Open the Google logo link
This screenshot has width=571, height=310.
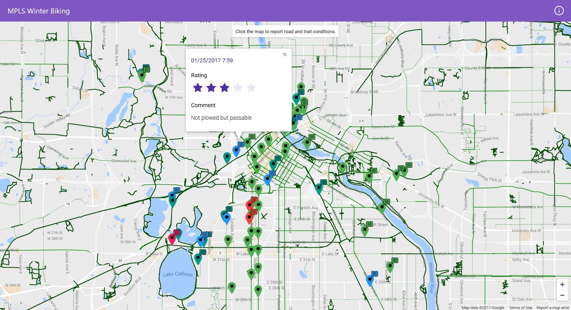click(14, 305)
